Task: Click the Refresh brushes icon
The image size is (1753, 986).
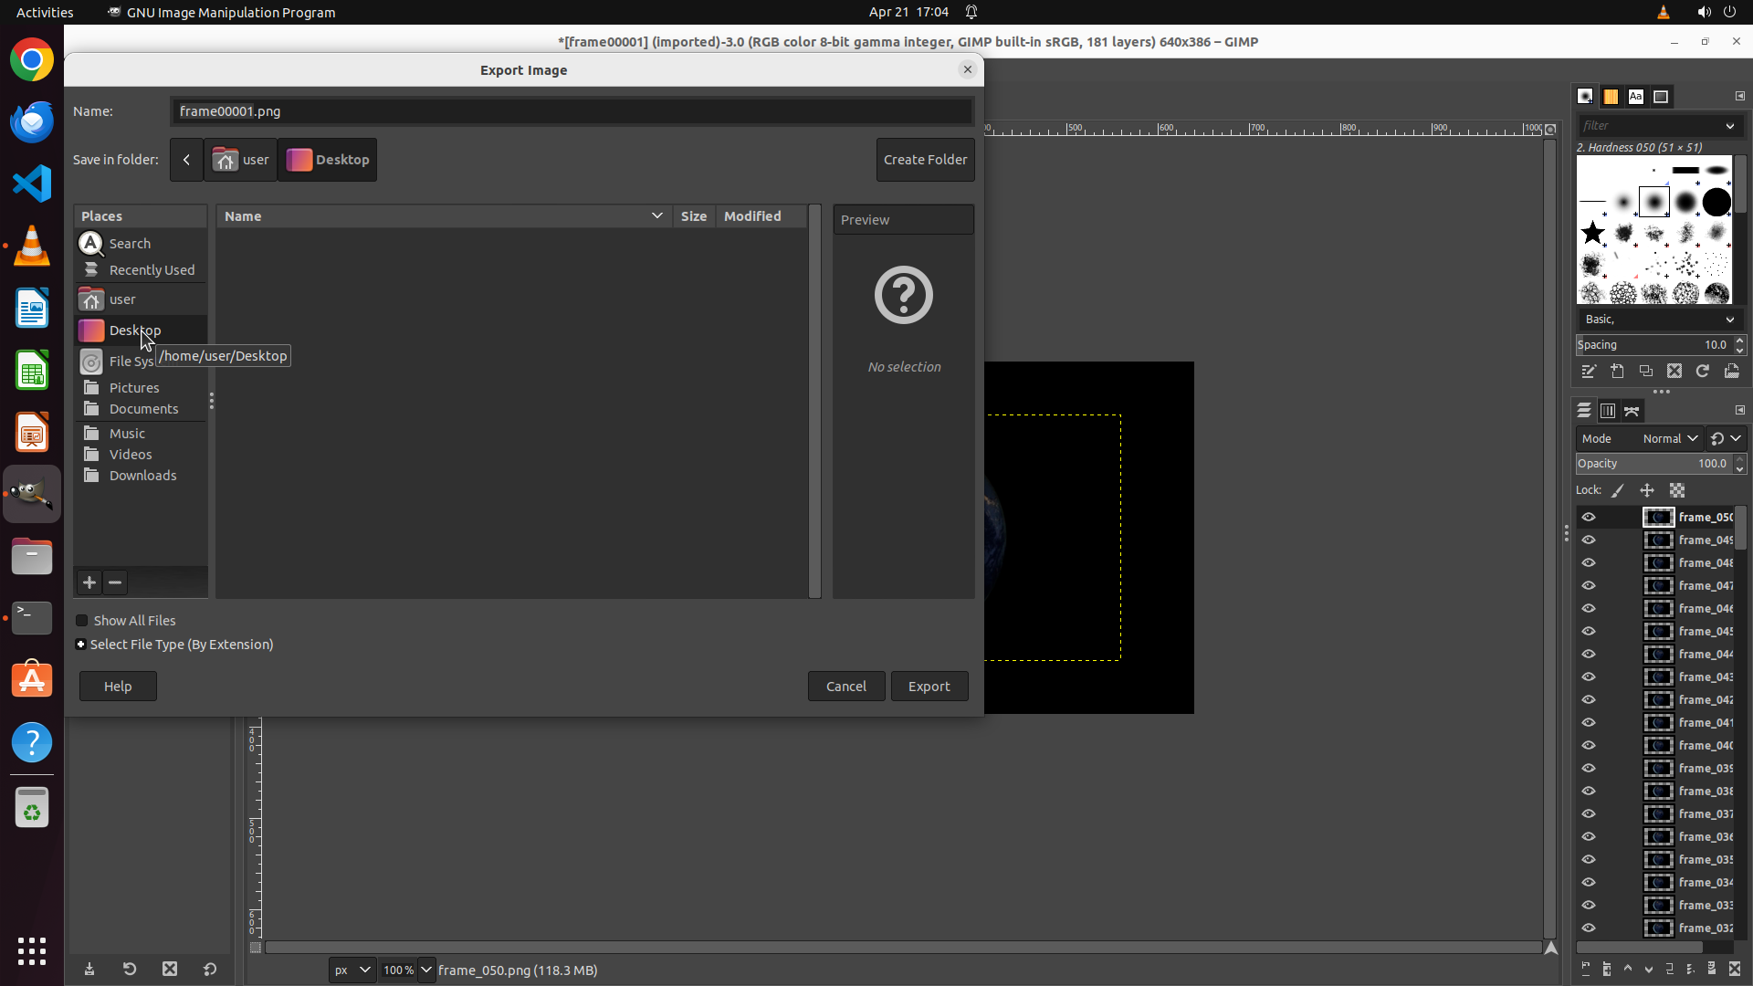Action: click(x=1703, y=372)
